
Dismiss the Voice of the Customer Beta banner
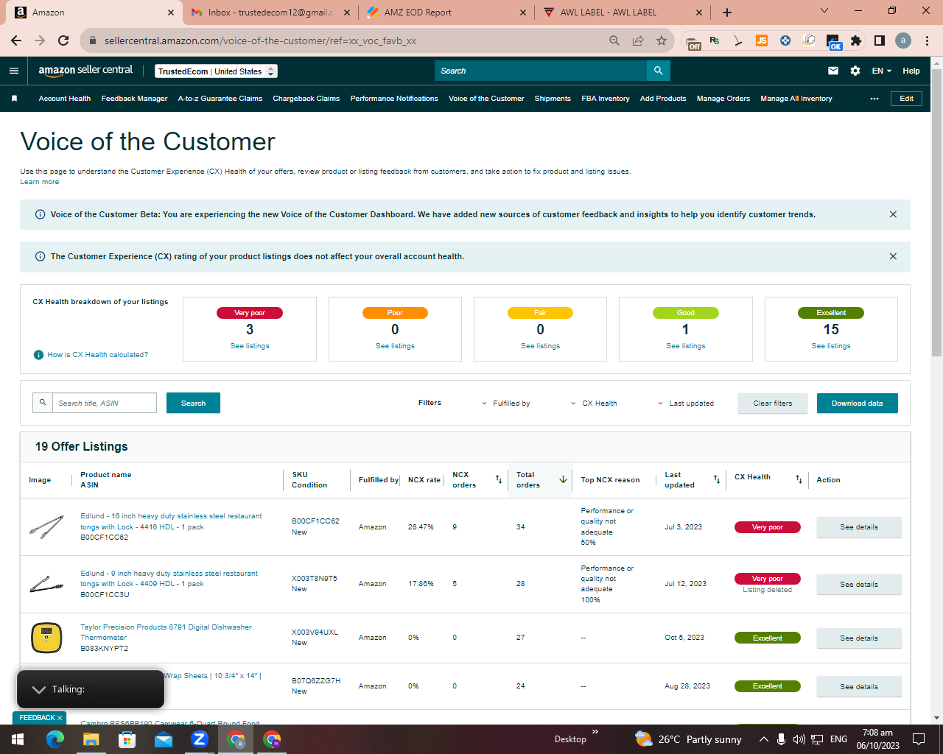(893, 214)
